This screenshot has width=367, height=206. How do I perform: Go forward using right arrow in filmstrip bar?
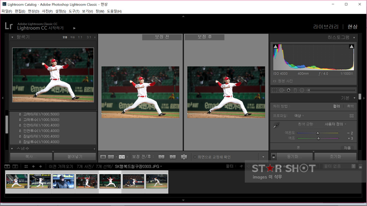(x=40, y=166)
